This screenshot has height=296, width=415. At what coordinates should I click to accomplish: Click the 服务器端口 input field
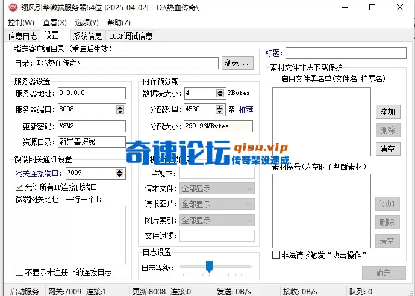[87, 109]
